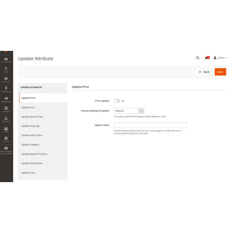Click the search magnifier icon

pos(197,58)
